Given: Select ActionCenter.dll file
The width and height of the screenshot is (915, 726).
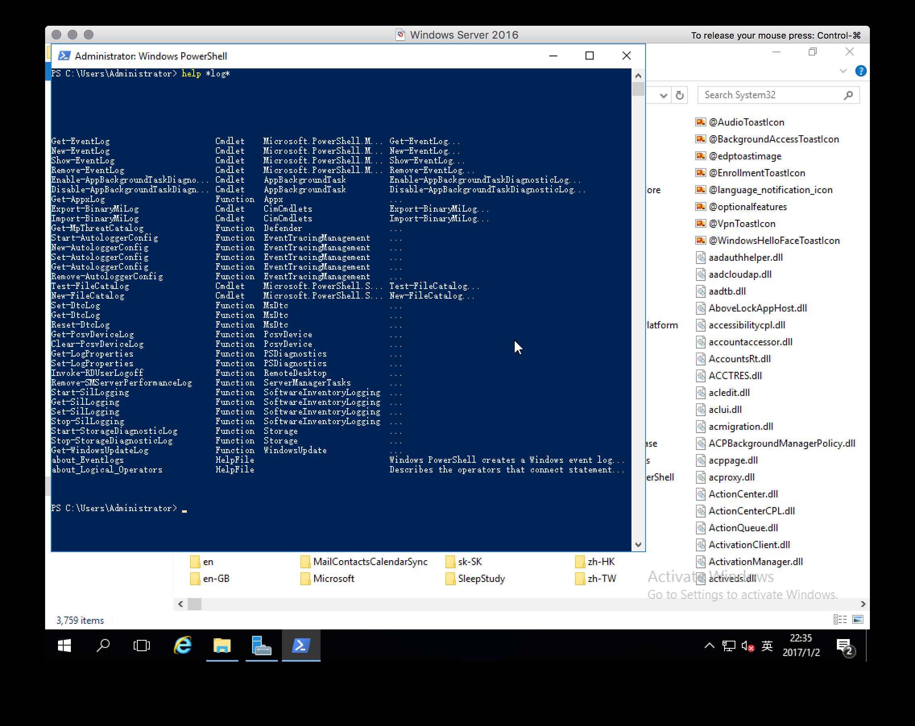Looking at the screenshot, I should [736, 494].
